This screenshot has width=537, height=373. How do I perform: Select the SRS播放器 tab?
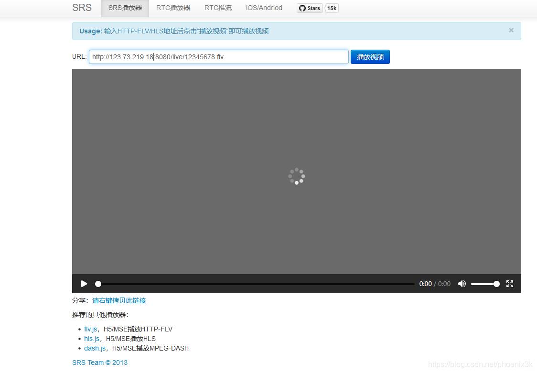(125, 8)
